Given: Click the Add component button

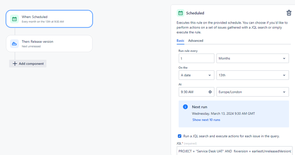Looking at the screenshot, I should [x=28, y=64].
